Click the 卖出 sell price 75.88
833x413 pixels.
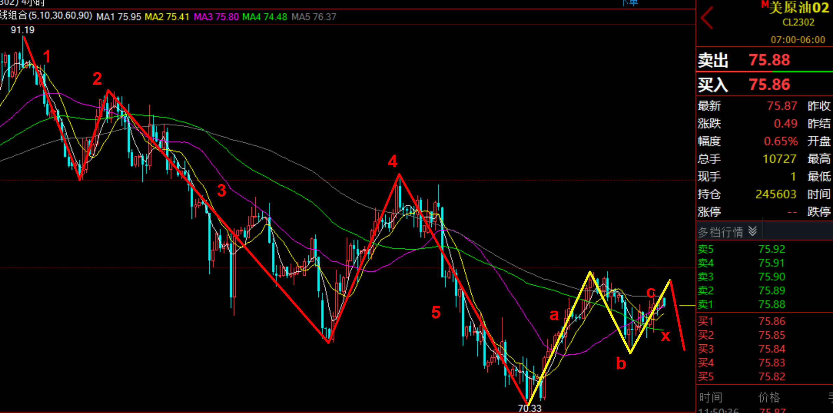pos(769,60)
